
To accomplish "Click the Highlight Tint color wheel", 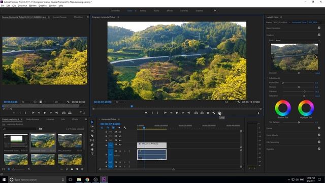I will coord(306,108).
